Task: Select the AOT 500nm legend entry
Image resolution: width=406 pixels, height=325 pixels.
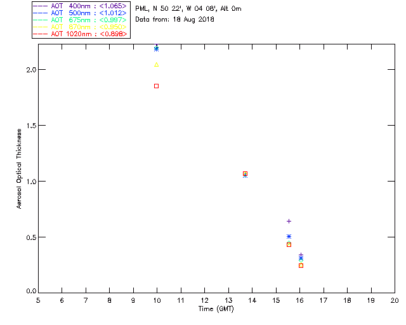Action: pyautogui.click(x=81, y=13)
